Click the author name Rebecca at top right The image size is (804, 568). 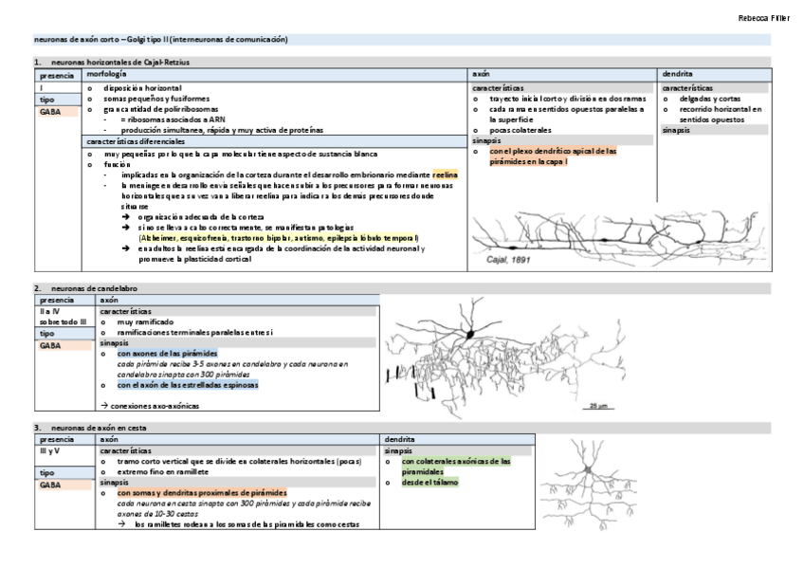pyautogui.click(x=756, y=18)
